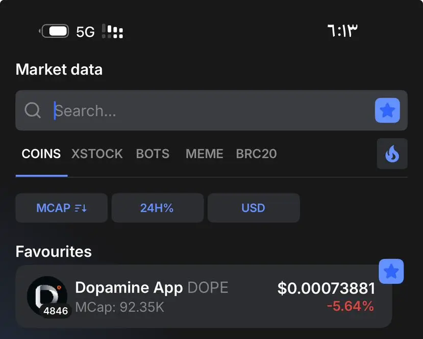Image resolution: width=423 pixels, height=339 pixels.
Task: Open the XSTOCK tab
Action: coord(97,154)
